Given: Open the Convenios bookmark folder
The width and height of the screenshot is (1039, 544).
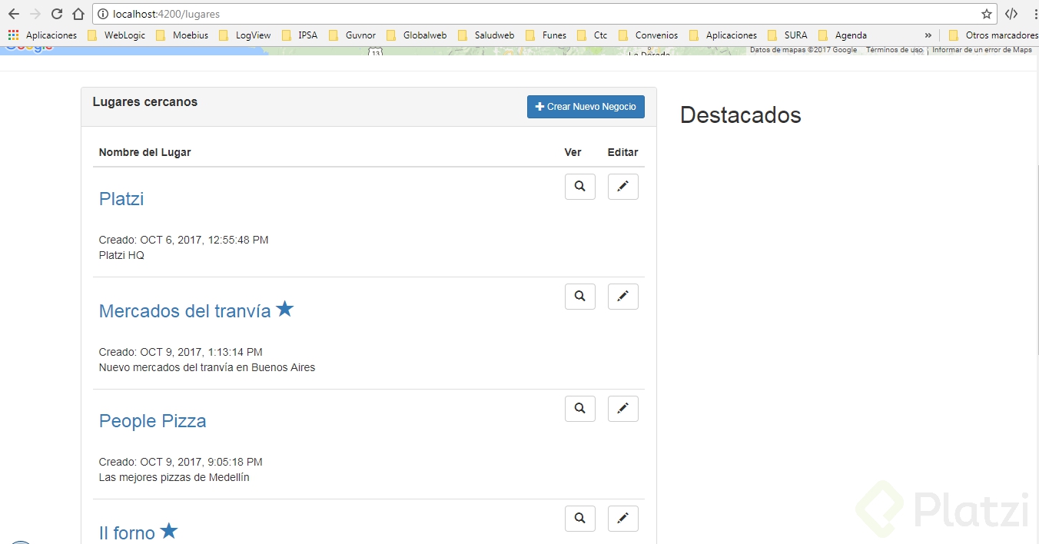Looking at the screenshot, I should point(649,35).
